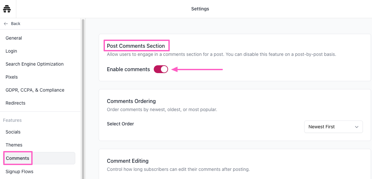The width and height of the screenshot is (372, 179).
Task: Open General settings
Action: pyautogui.click(x=14, y=38)
